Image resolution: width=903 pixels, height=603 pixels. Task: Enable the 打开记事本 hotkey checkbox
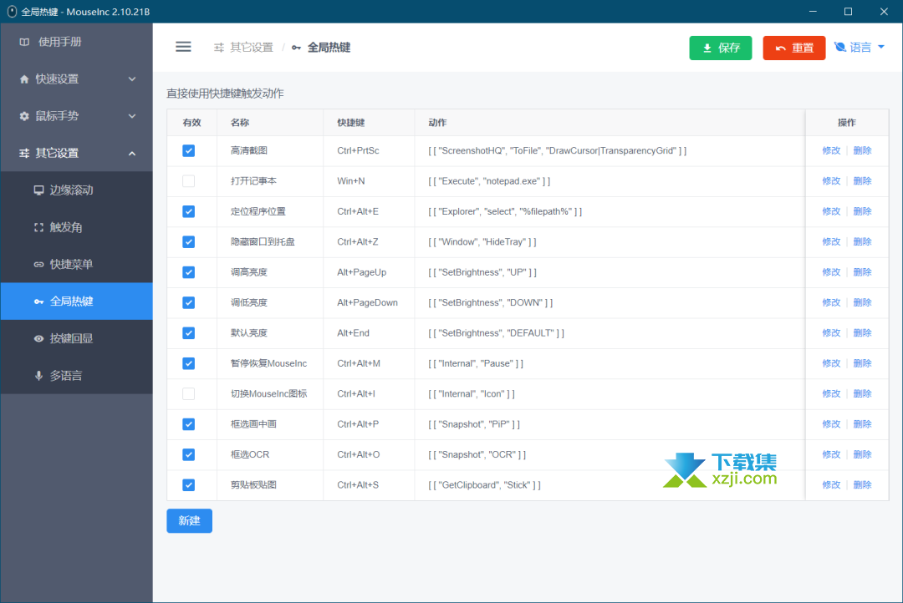(188, 181)
